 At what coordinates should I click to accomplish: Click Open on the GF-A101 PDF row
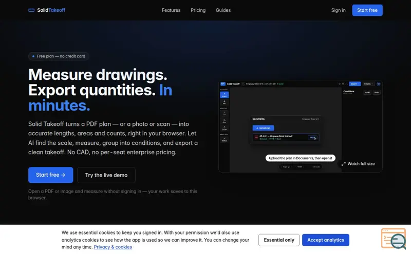tap(313, 137)
